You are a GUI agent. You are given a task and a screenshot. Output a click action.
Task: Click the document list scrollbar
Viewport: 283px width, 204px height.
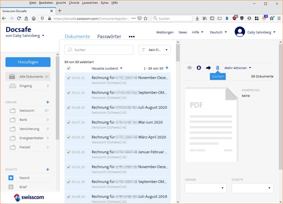tap(178, 53)
